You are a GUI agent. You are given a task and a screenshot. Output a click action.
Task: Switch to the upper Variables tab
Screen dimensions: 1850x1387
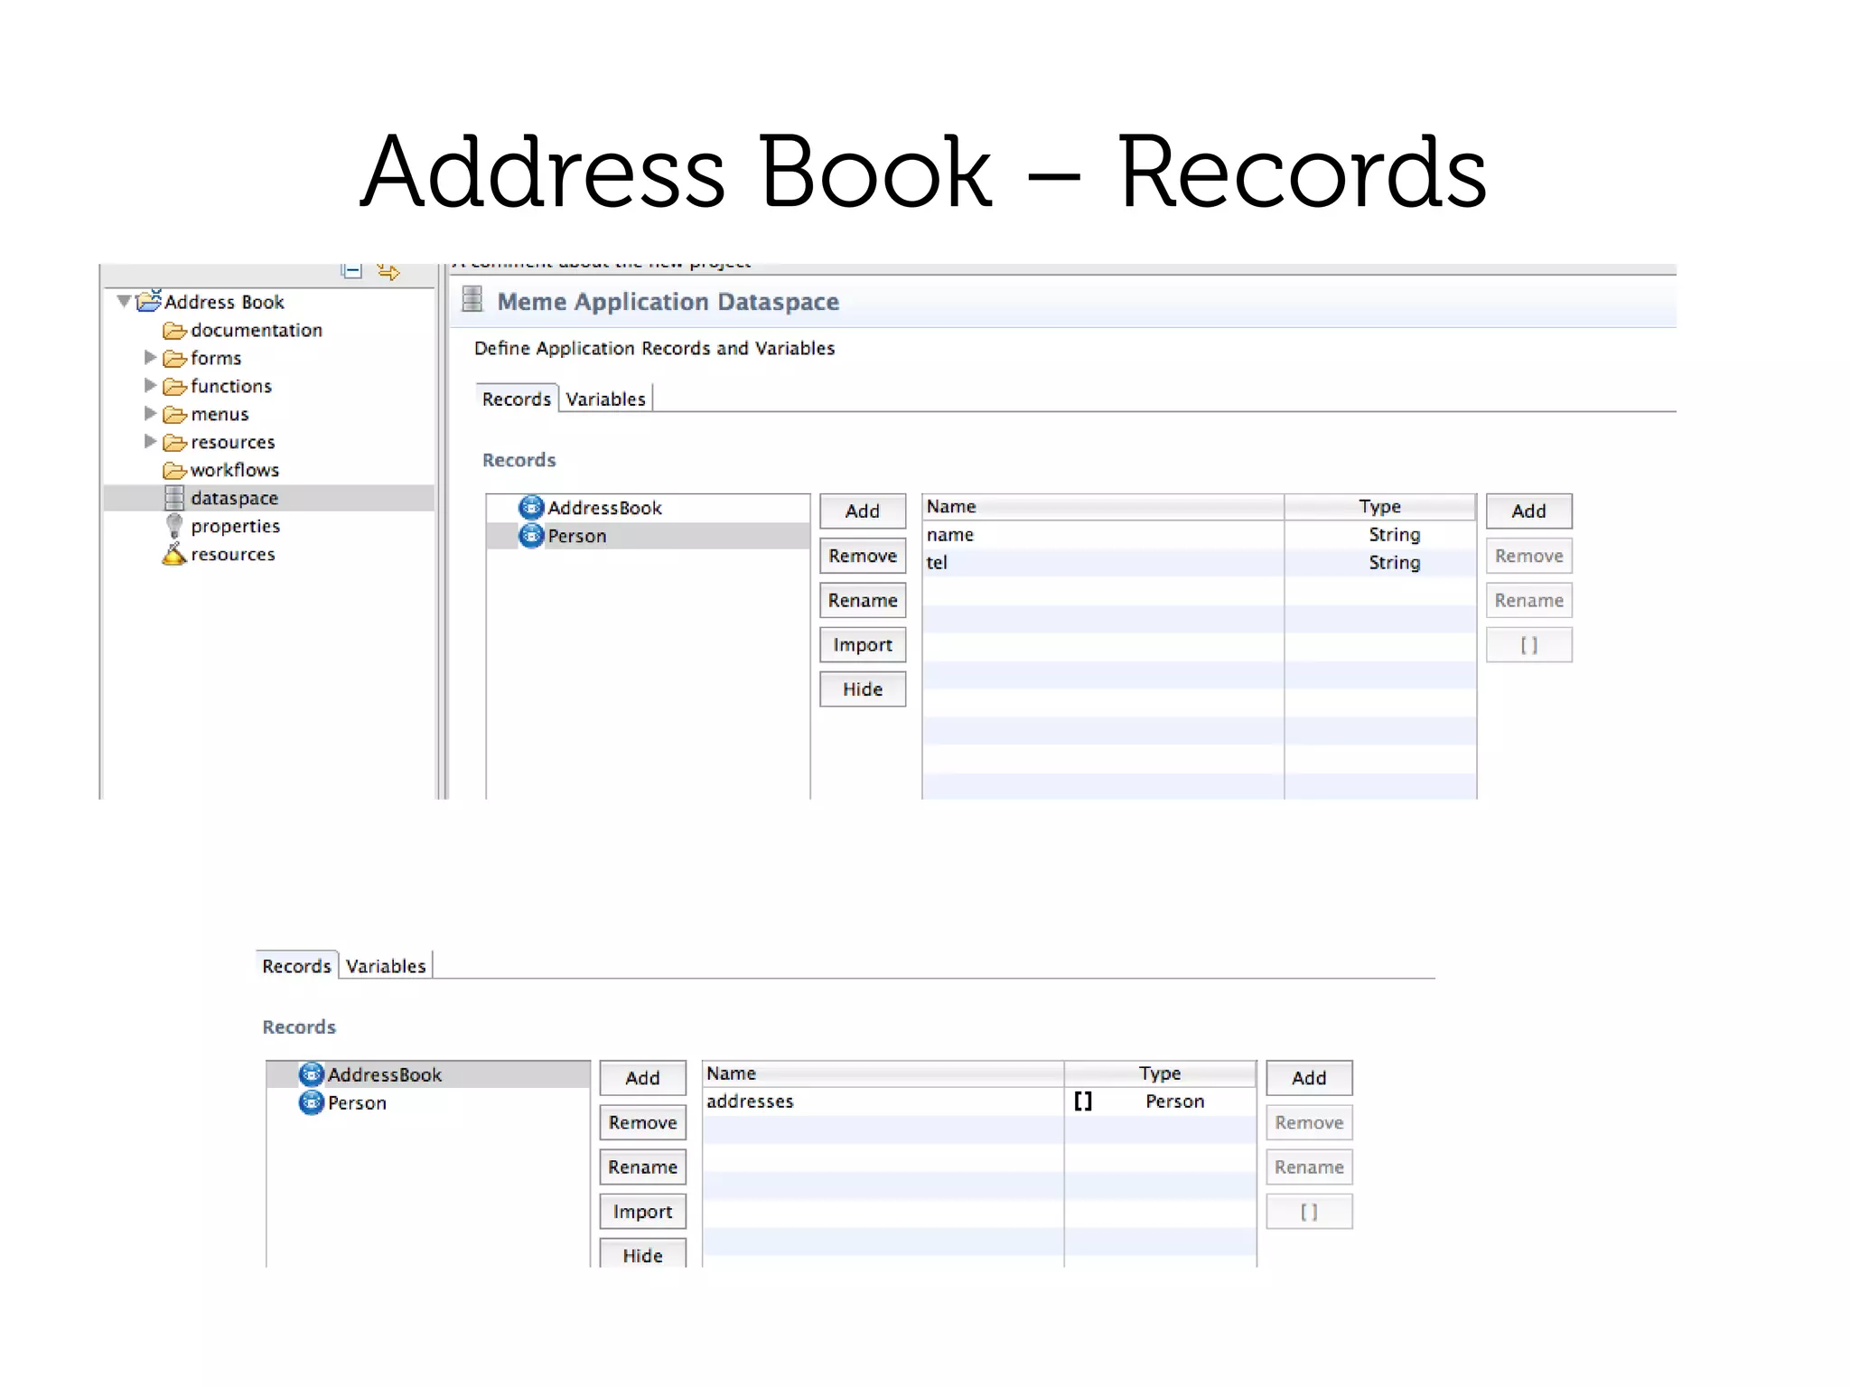(605, 398)
